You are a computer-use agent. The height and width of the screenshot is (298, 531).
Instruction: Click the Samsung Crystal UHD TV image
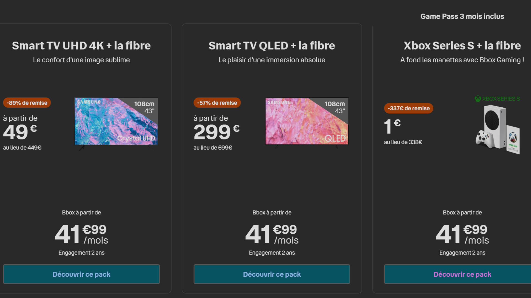click(116, 123)
